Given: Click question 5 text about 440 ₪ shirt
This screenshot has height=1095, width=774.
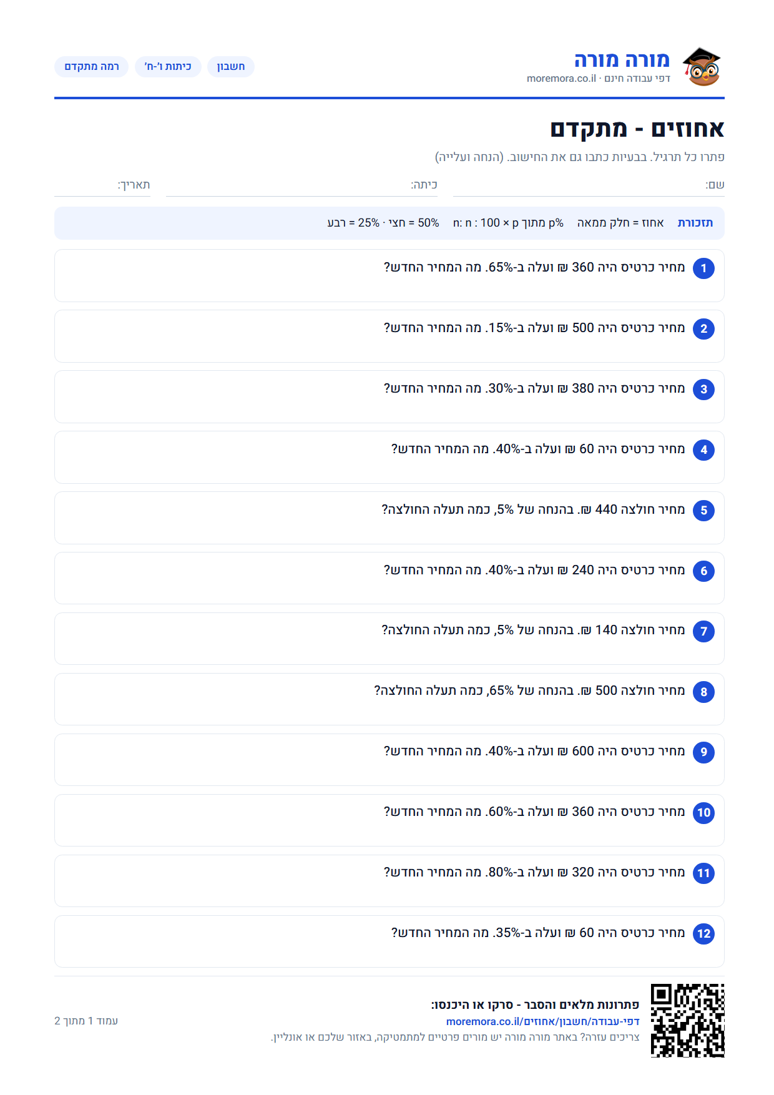Looking at the screenshot, I should tap(533, 510).
